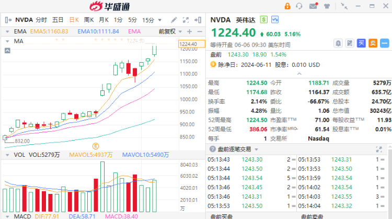The width and height of the screenshot is (392, 219).
Task: Click the dividend coin icon beside 除净日
Action: (213, 64)
